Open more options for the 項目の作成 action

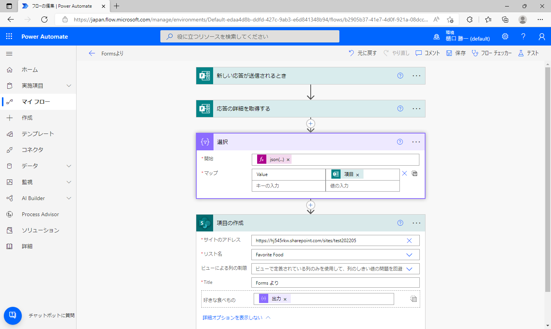(416, 223)
